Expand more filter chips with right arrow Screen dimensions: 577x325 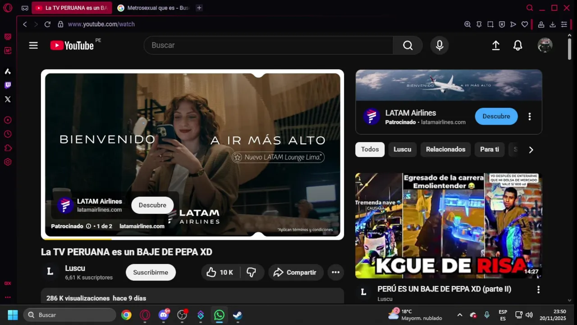click(531, 150)
